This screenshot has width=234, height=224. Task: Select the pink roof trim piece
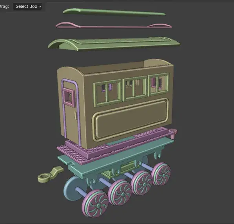coord(113,25)
